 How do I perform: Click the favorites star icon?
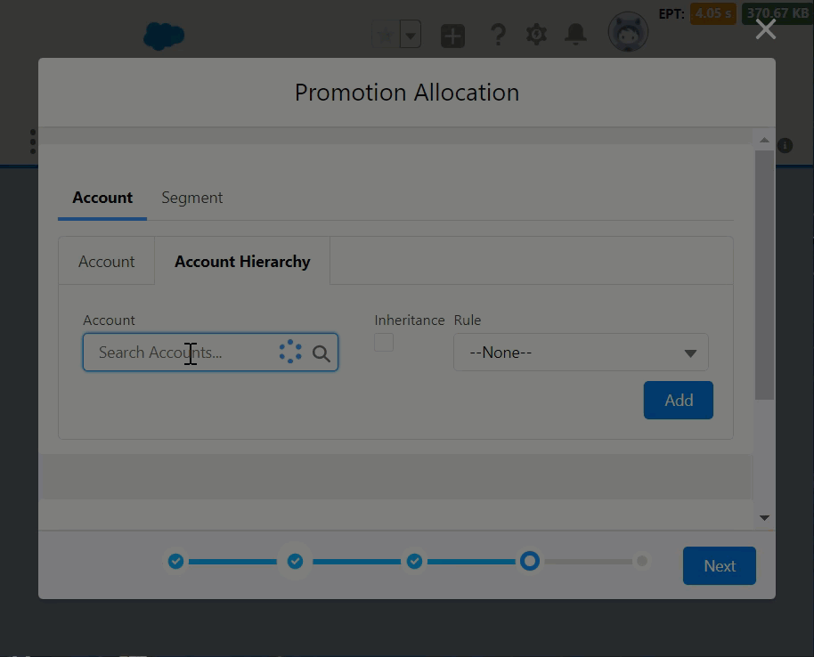(385, 36)
